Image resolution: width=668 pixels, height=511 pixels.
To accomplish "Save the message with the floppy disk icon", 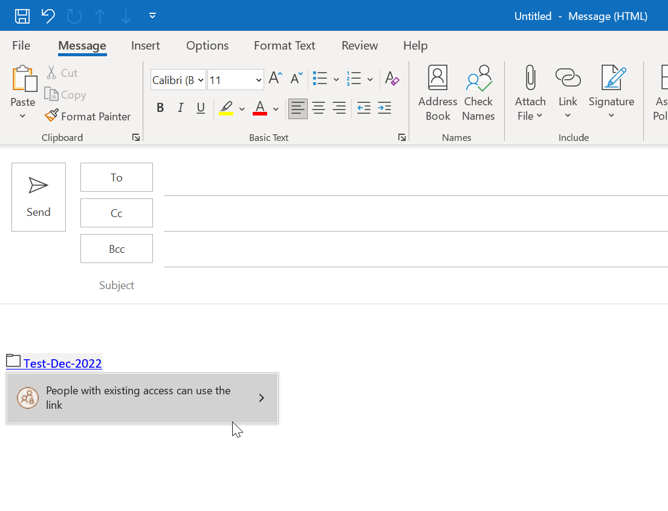I will pyautogui.click(x=22, y=16).
